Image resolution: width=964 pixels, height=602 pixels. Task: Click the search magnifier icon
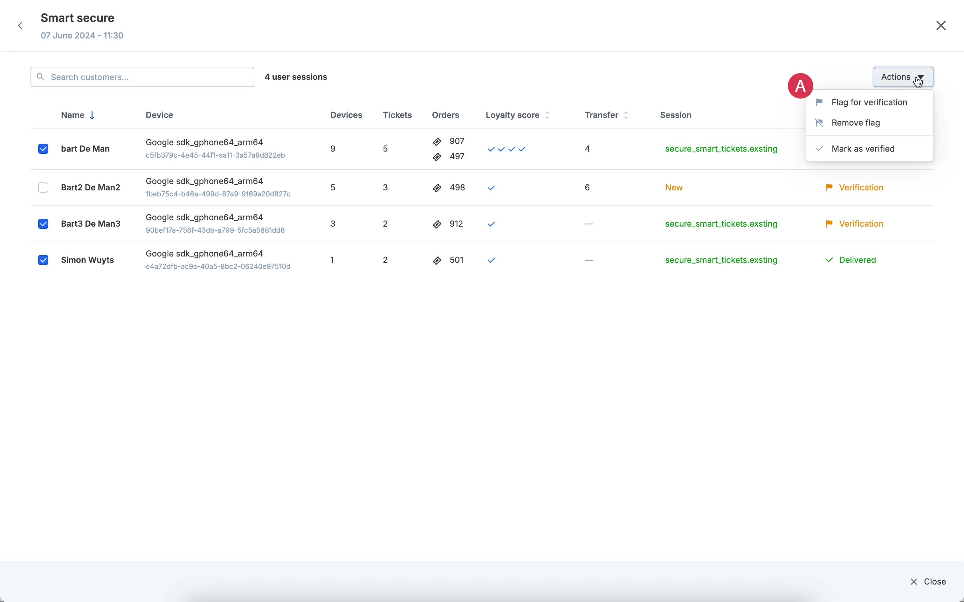40,77
